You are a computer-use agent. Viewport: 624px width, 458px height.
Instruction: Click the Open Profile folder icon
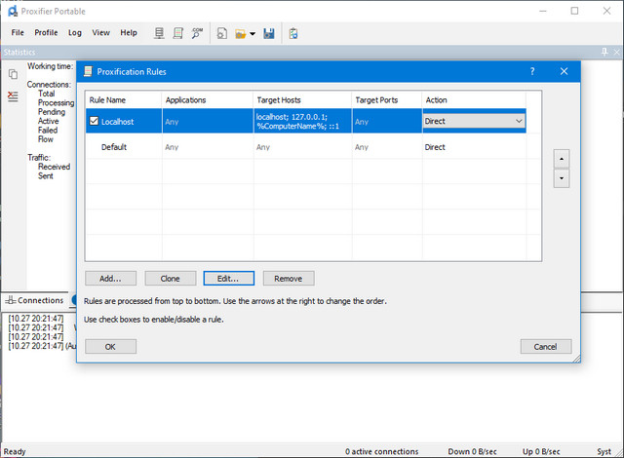pos(240,33)
